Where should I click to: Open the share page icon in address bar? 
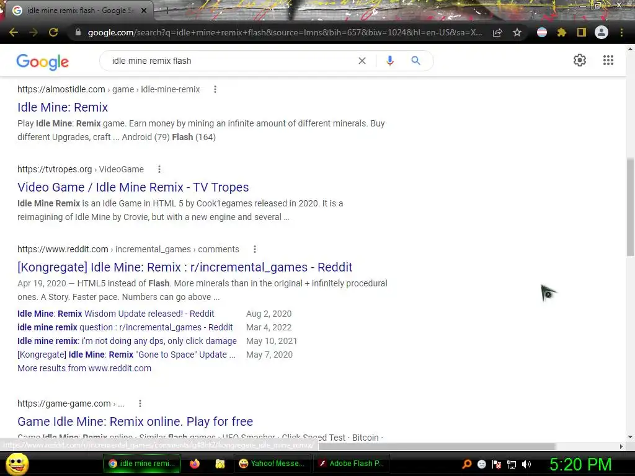pyautogui.click(x=497, y=32)
